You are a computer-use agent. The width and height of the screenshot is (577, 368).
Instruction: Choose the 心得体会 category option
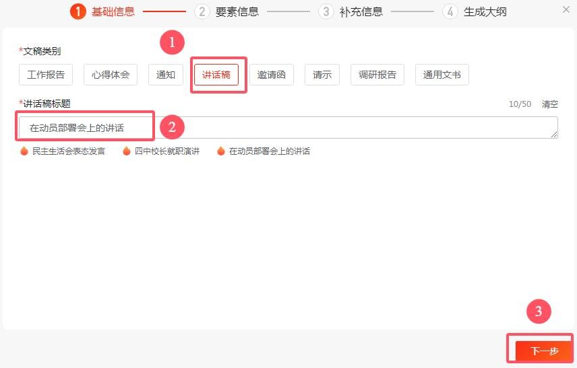(x=111, y=75)
